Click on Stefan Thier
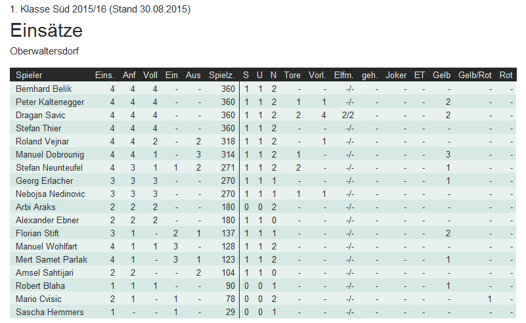Screen dimensions: 526x323 [x=39, y=128]
